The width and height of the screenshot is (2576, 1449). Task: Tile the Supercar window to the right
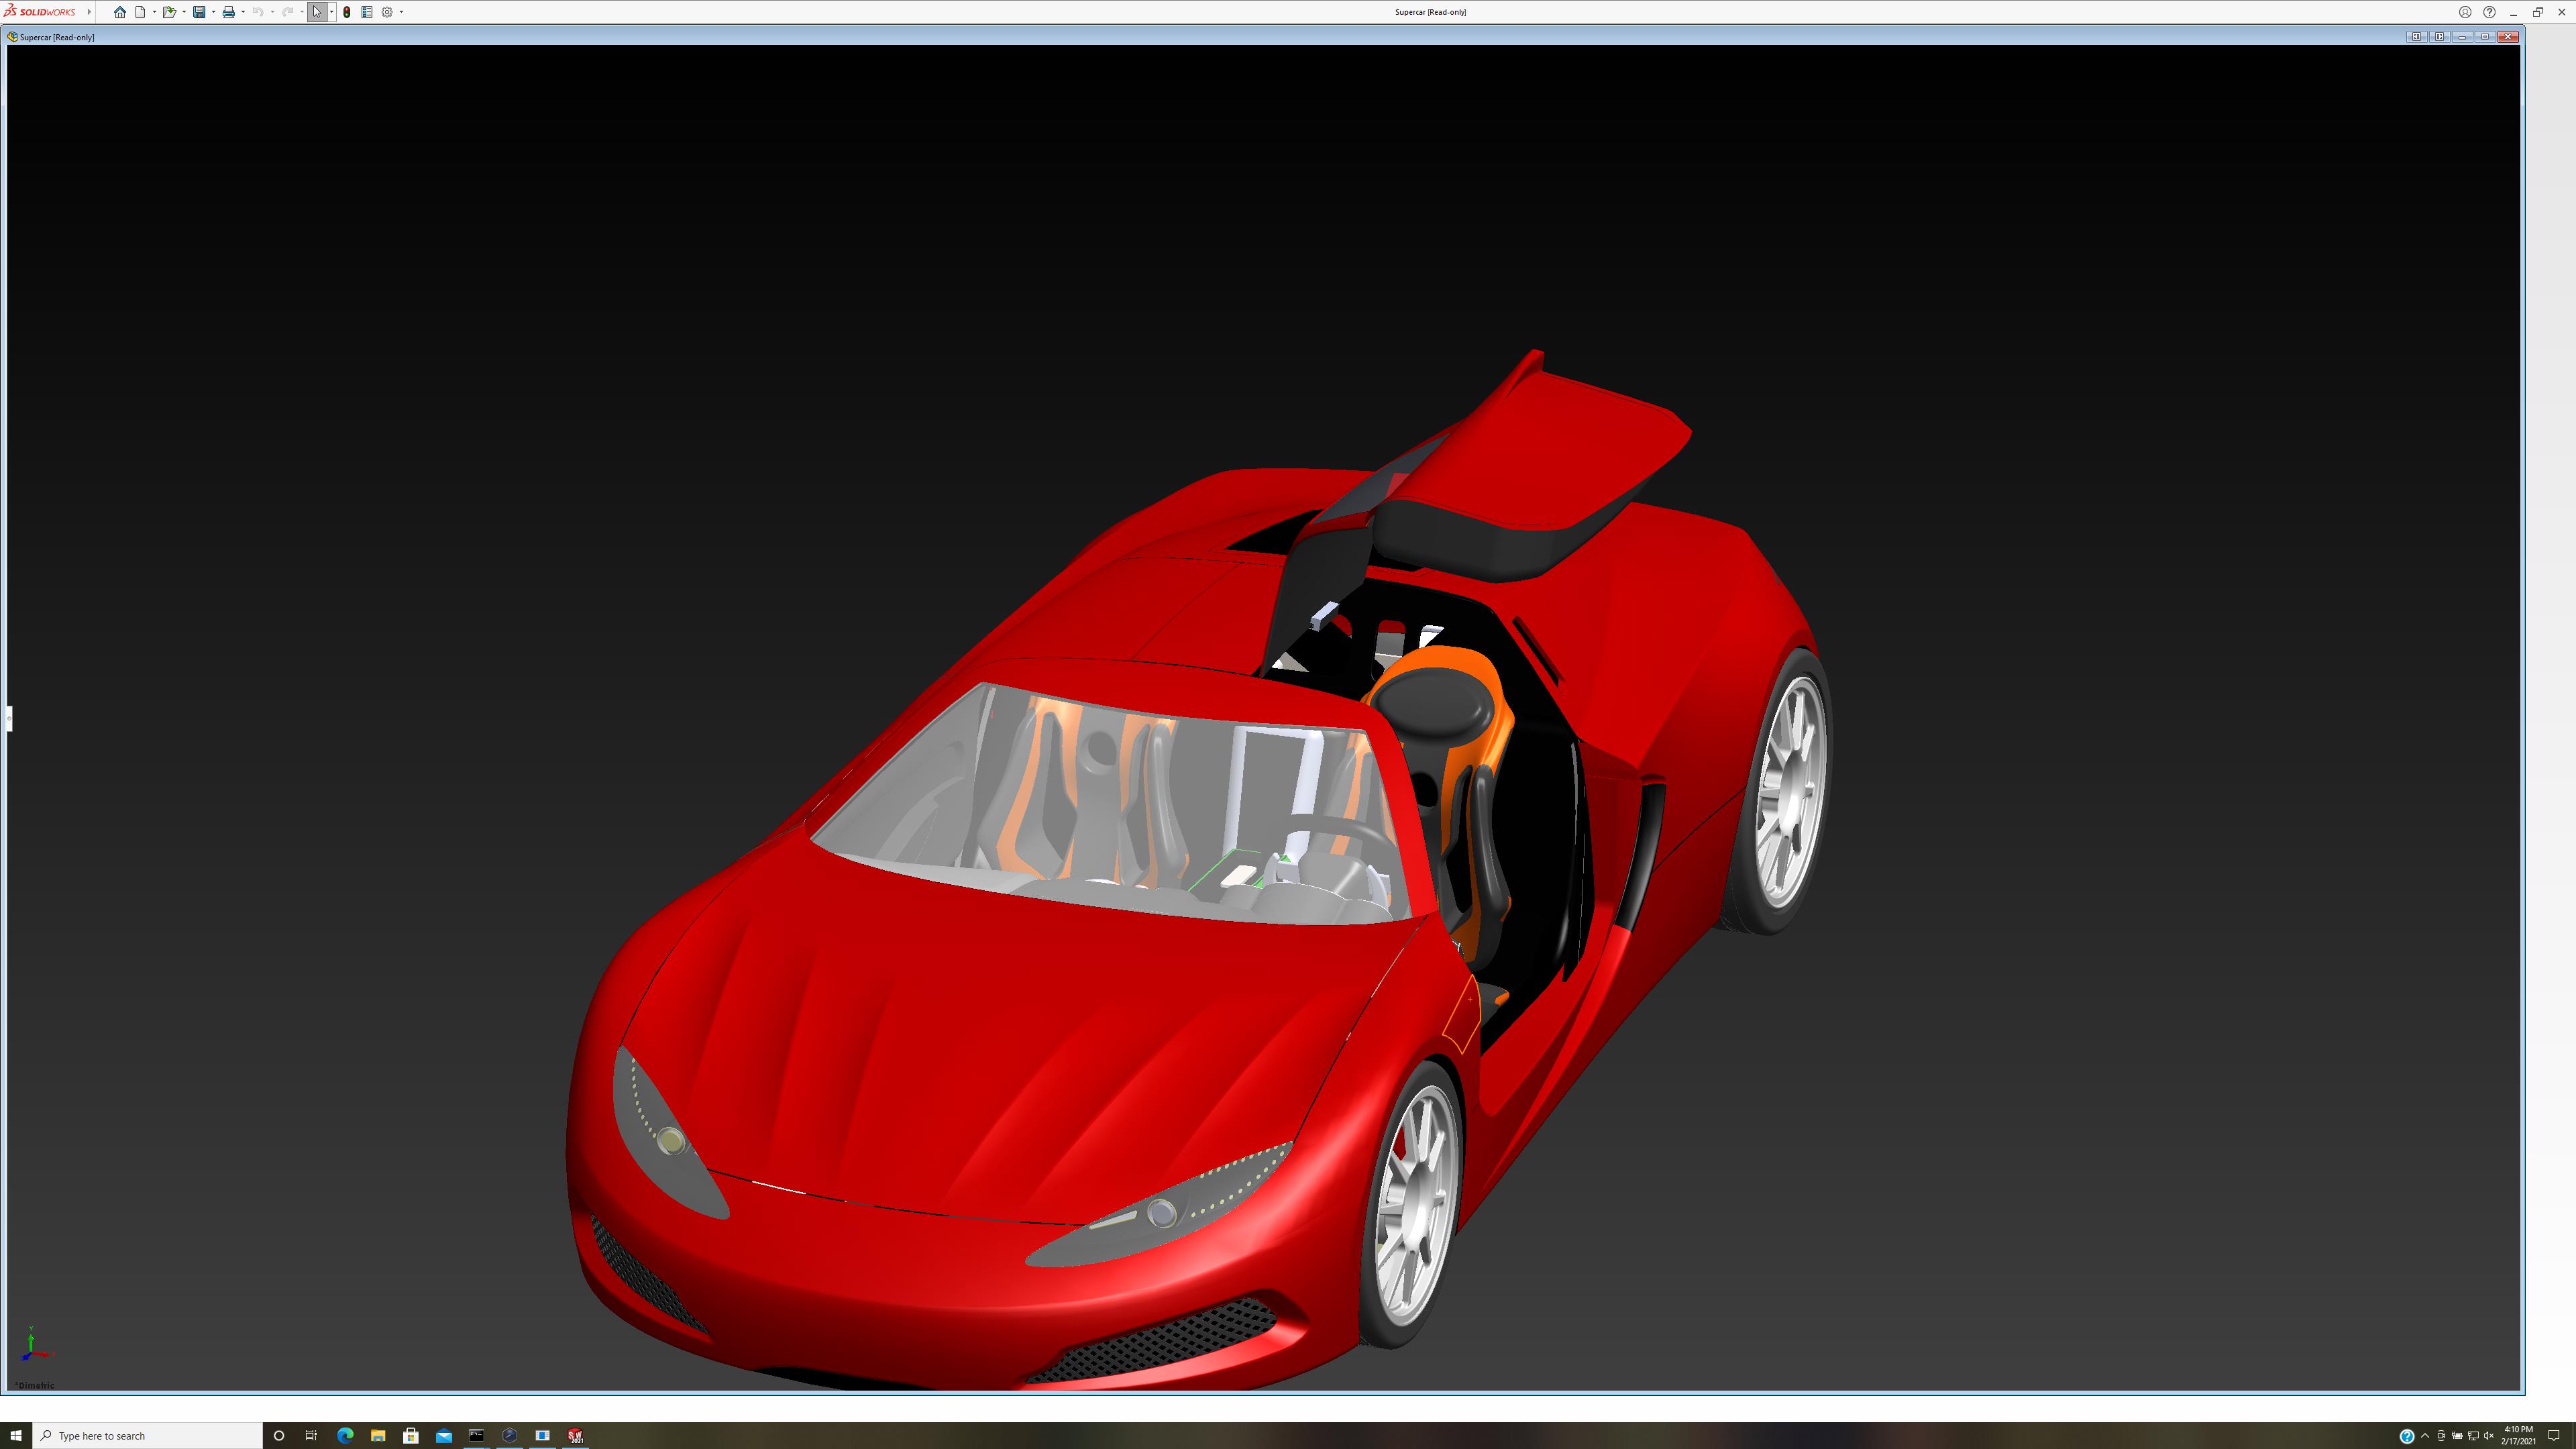[2439, 37]
